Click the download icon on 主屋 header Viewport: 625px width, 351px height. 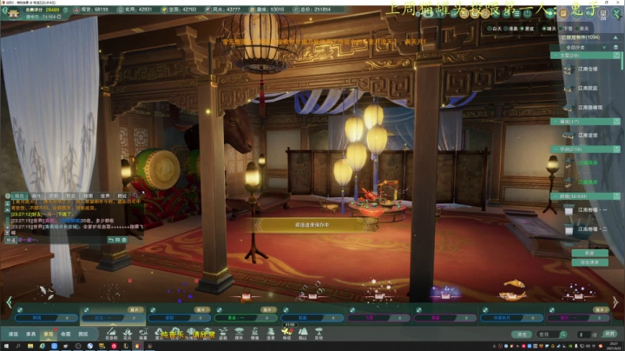pos(616,56)
